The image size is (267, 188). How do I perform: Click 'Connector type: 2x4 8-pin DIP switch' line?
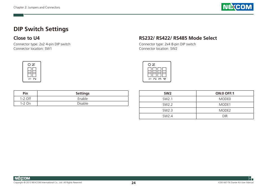click(x=167, y=44)
